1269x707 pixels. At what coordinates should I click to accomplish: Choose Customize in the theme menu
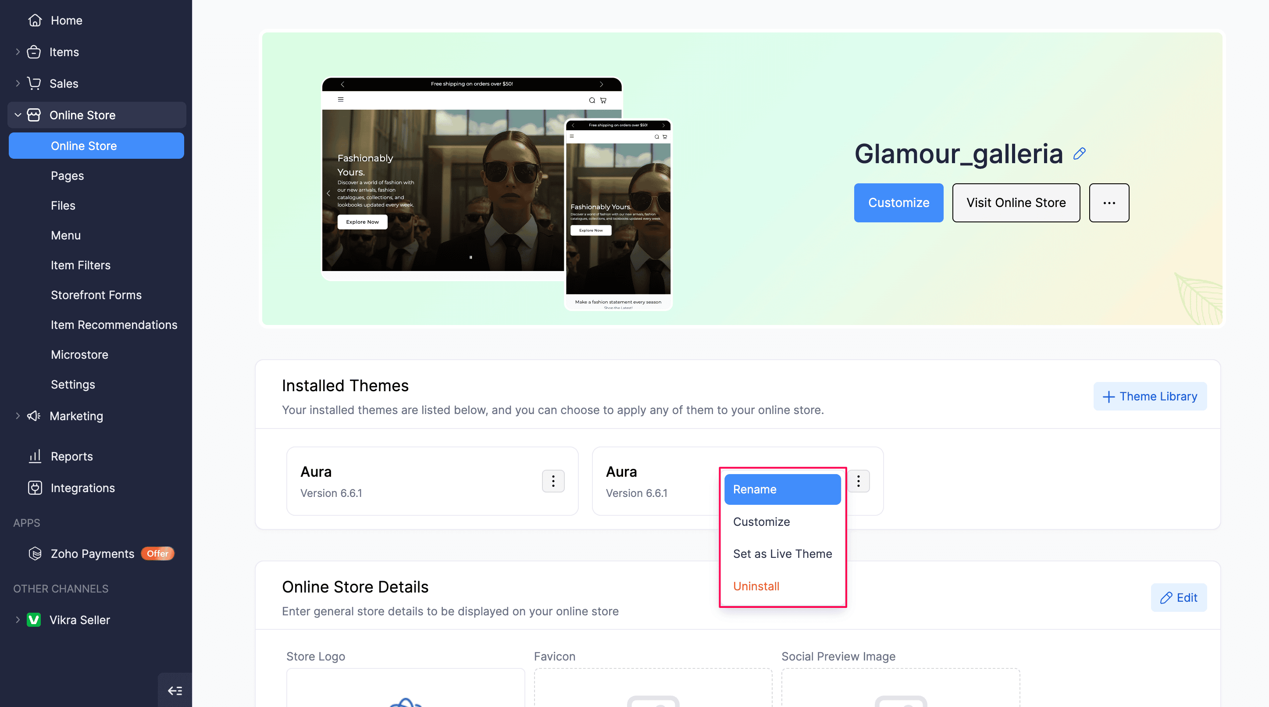tap(782, 522)
